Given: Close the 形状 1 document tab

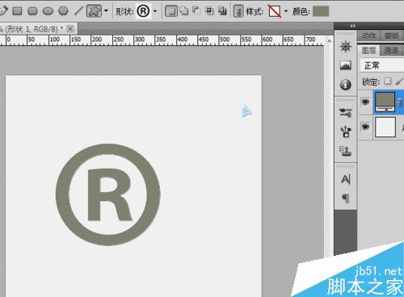Looking at the screenshot, I should (x=70, y=28).
